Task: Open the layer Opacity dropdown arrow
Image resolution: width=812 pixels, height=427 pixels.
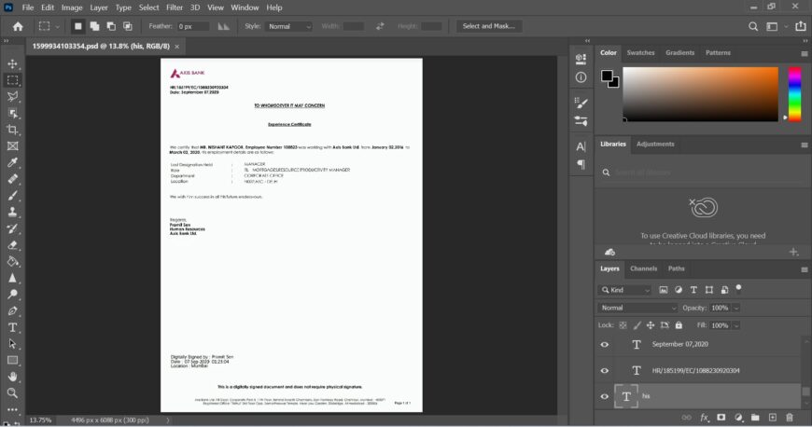Action: pyautogui.click(x=736, y=308)
